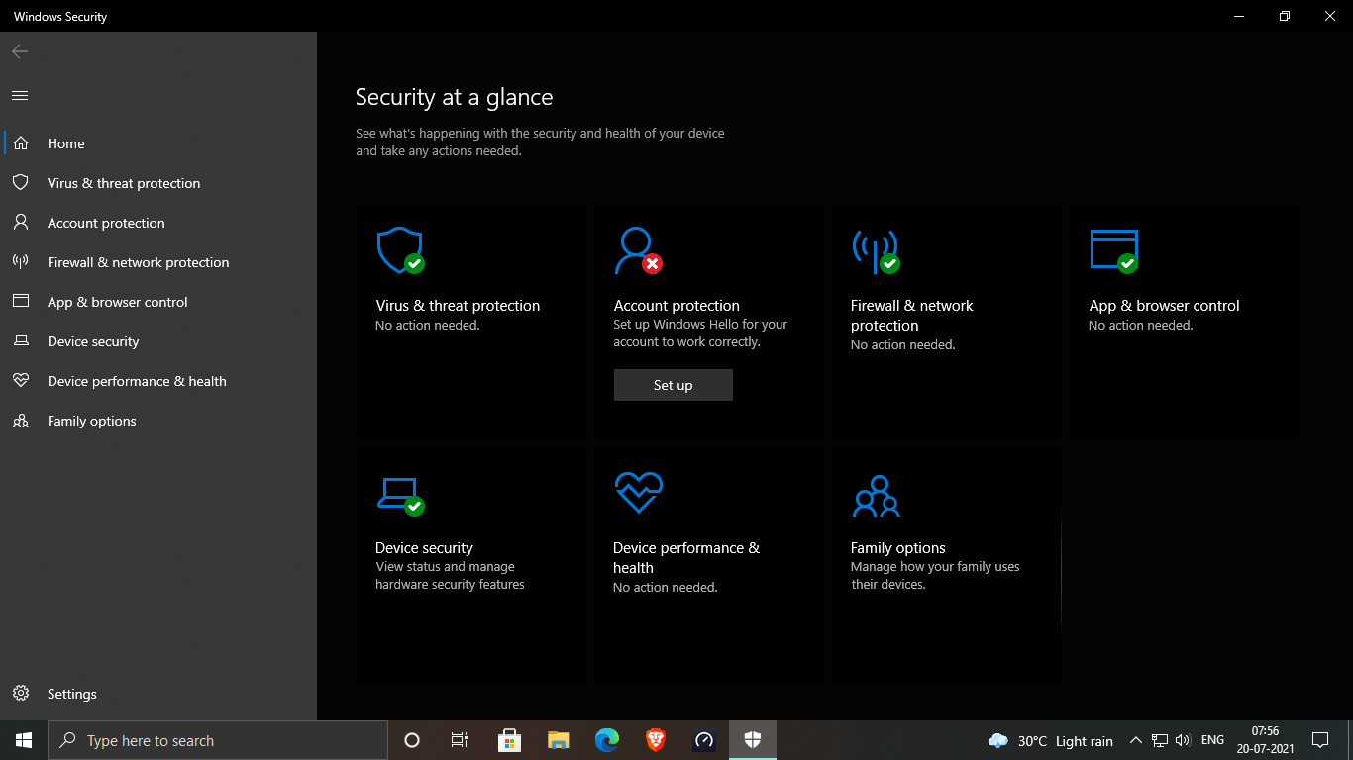Image resolution: width=1353 pixels, height=760 pixels.
Task: Click the 'Security at a glance' heading
Action: point(454,97)
